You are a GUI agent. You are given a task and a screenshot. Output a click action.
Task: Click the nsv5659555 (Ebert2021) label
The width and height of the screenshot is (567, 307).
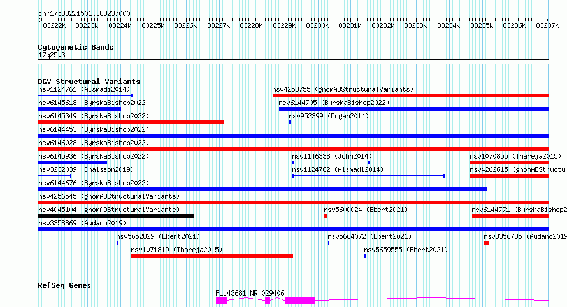pyautogui.click(x=406, y=250)
